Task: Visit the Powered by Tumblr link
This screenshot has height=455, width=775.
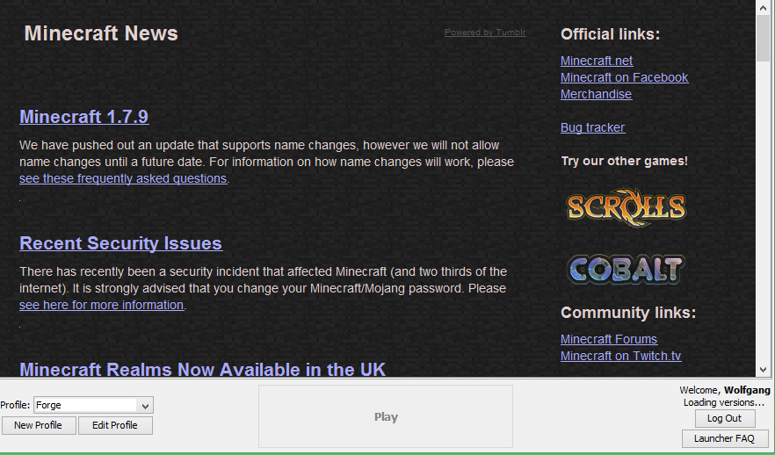Action: click(x=485, y=32)
